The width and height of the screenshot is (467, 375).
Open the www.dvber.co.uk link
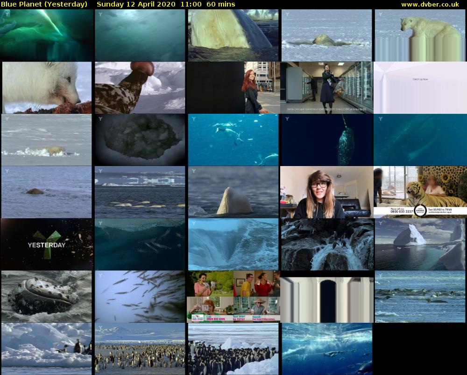(430, 4)
